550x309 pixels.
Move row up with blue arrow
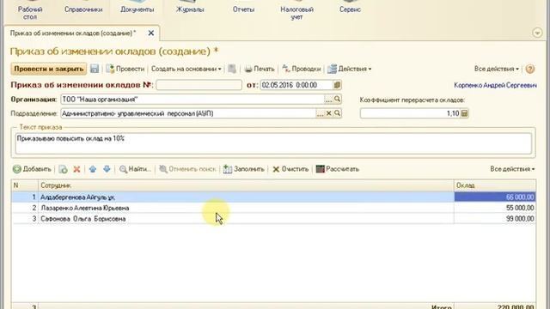(x=93, y=169)
